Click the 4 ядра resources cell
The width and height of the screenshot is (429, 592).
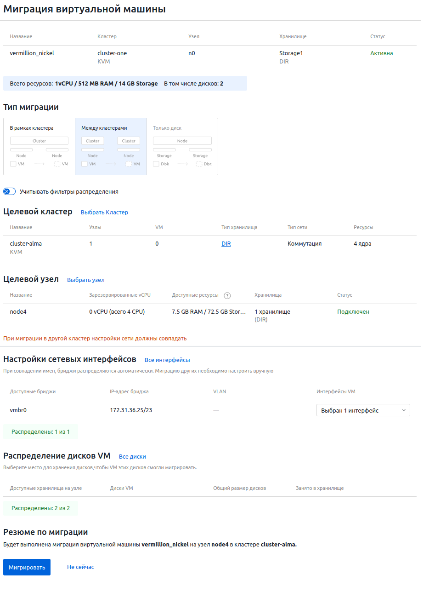coord(362,244)
